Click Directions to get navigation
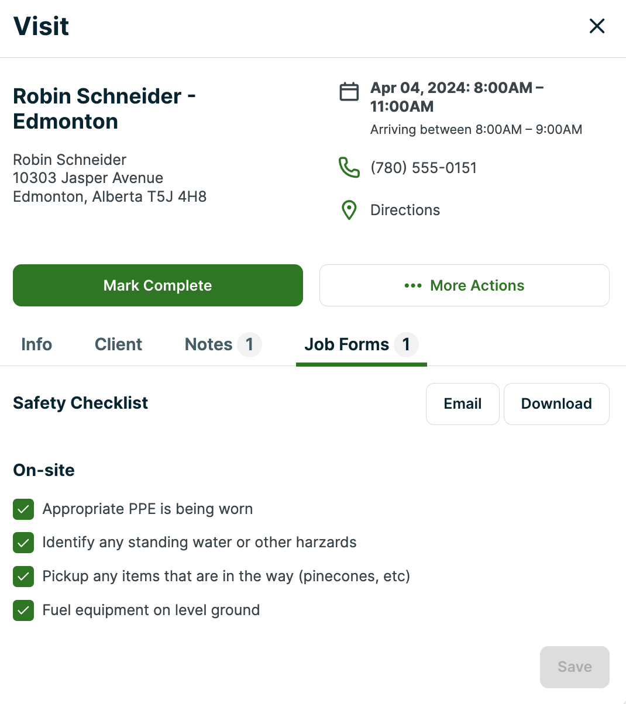626x704 pixels. [x=405, y=210]
